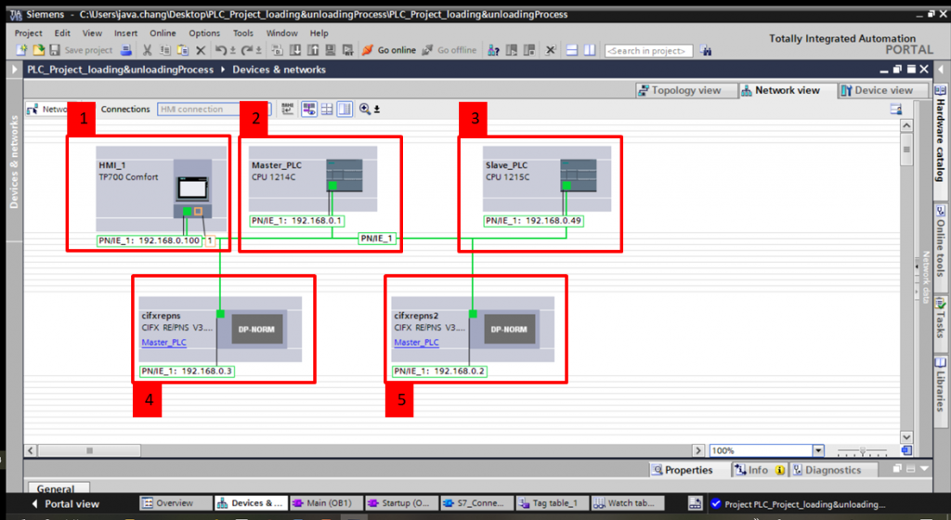Click the Save project toolbar button
The width and height of the screenshot is (951, 520).
tap(82, 50)
